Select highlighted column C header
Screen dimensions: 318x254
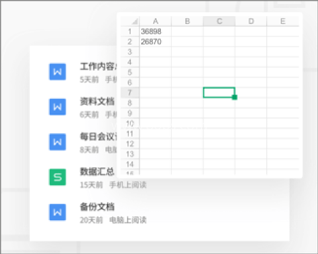pyautogui.click(x=219, y=21)
